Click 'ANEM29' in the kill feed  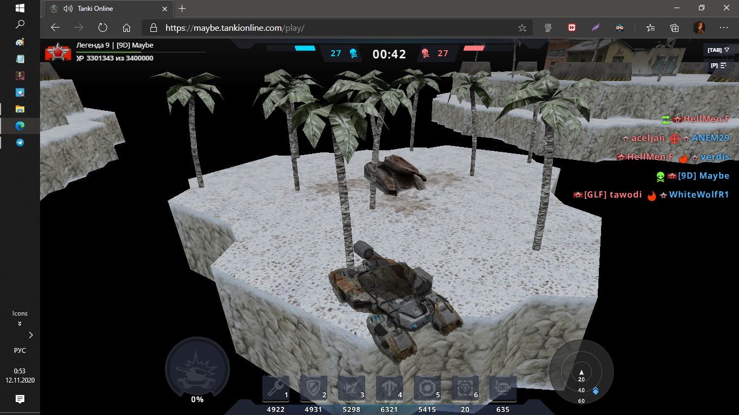tap(711, 138)
